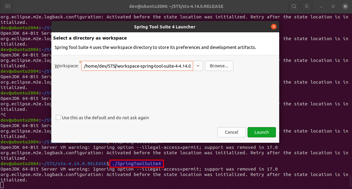Viewport: 352px width, 189px height.
Task: Click the Workspace: label
Action: 67,66
